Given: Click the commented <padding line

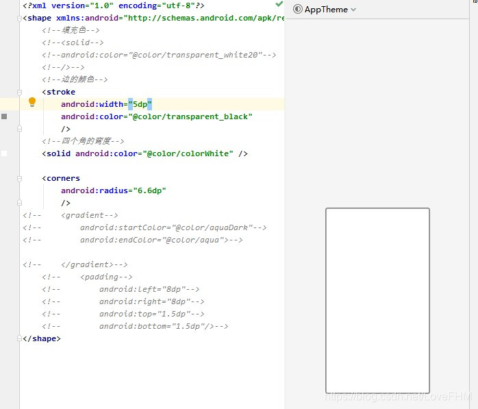Looking at the screenshot, I should coord(87,277).
